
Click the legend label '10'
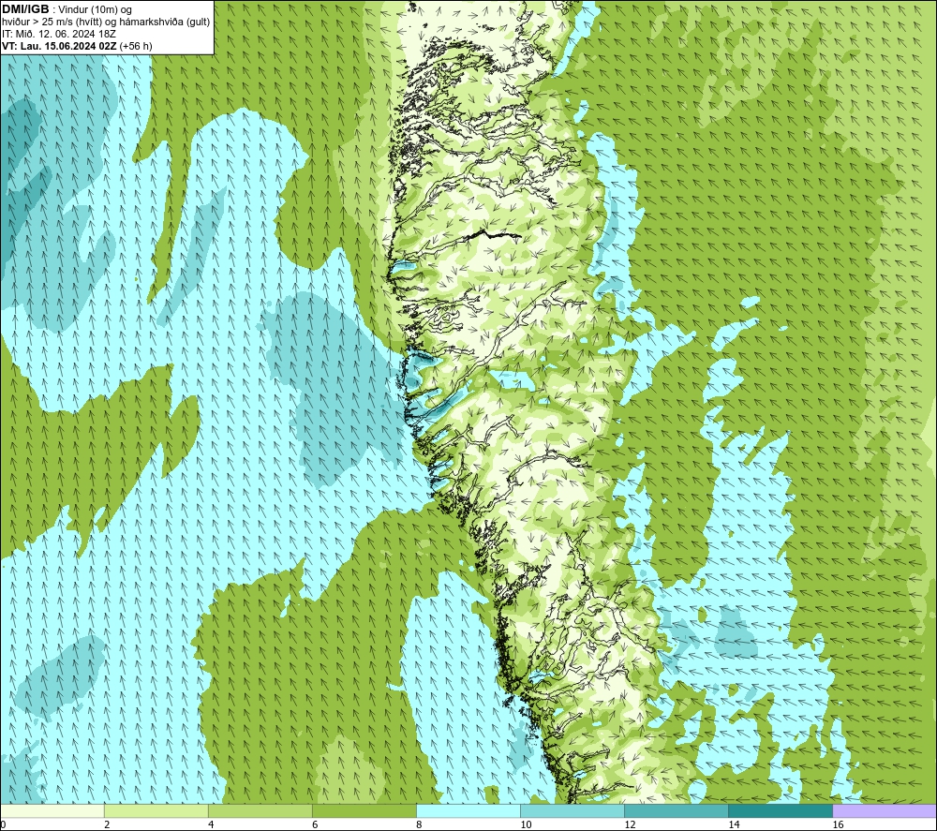(526, 824)
